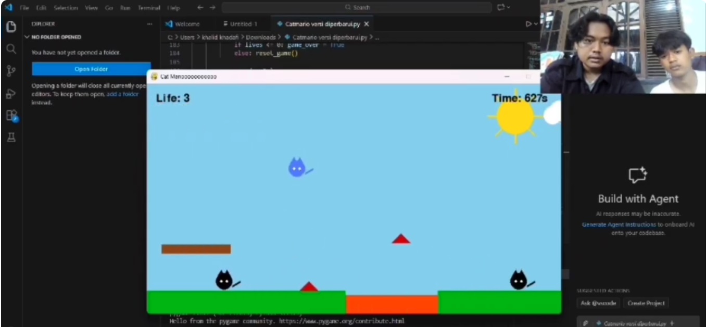Click the blue Open Folder button
Screen dimensions: 706x327
click(91, 69)
